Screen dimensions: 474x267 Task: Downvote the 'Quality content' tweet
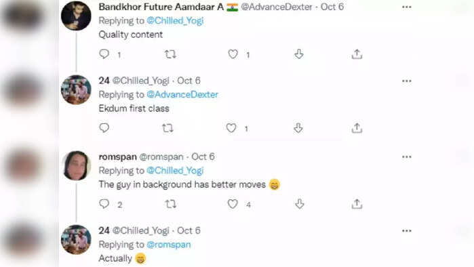pos(299,54)
